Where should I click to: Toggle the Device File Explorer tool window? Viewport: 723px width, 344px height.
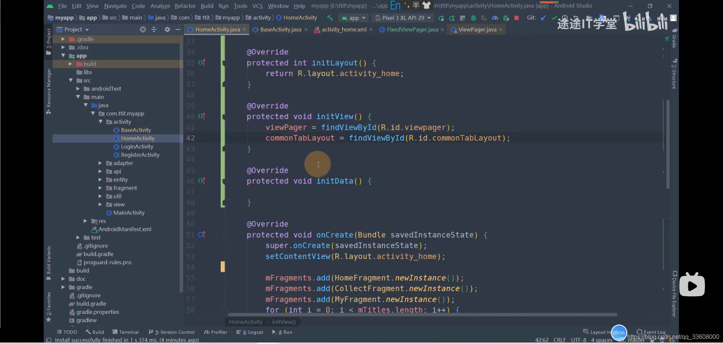(x=674, y=294)
